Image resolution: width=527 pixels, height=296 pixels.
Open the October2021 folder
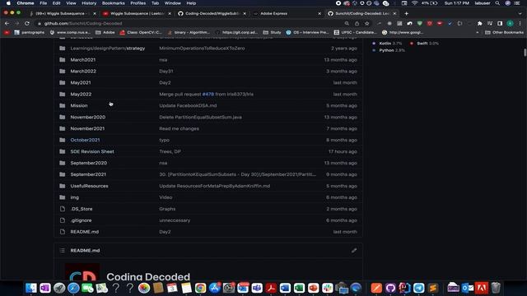[85, 140]
